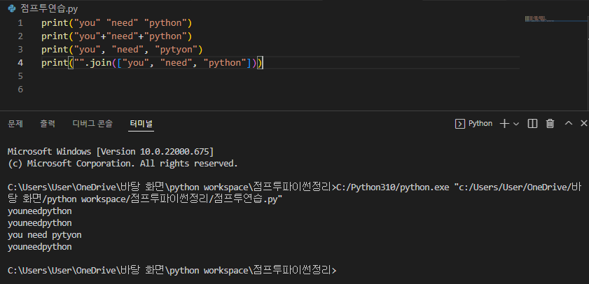Select the 터미널 panel tab
This screenshot has width=589, height=284.
point(141,123)
